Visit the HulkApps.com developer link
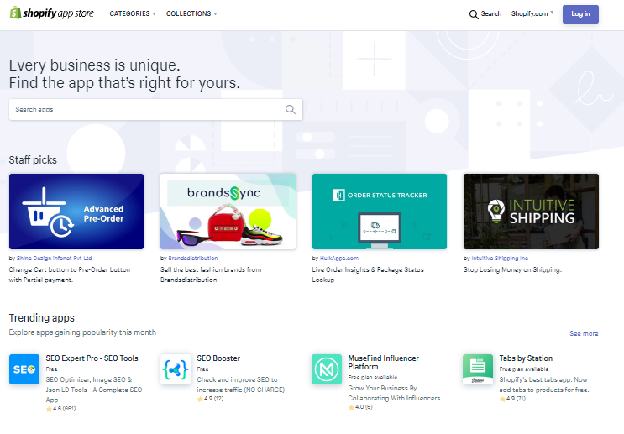624x434 pixels. (x=341, y=259)
